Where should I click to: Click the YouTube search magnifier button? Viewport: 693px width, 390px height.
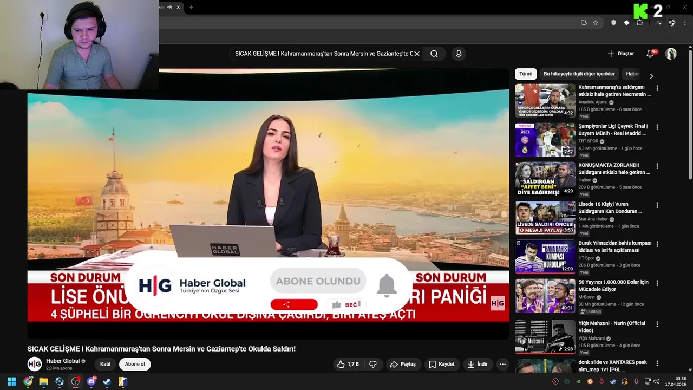point(434,54)
